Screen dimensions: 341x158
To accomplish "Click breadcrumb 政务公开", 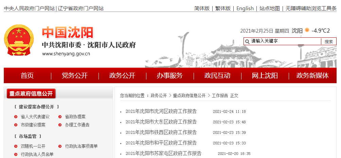I will (159, 95).
